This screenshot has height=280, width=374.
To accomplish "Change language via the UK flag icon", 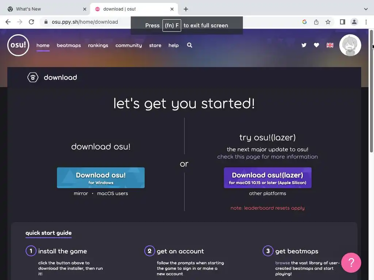I will click(x=330, y=45).
